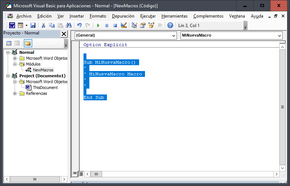The height and width of the screenshot is (186, 290).
Task: Collapse the Normal project node
Action: (8, 52)
